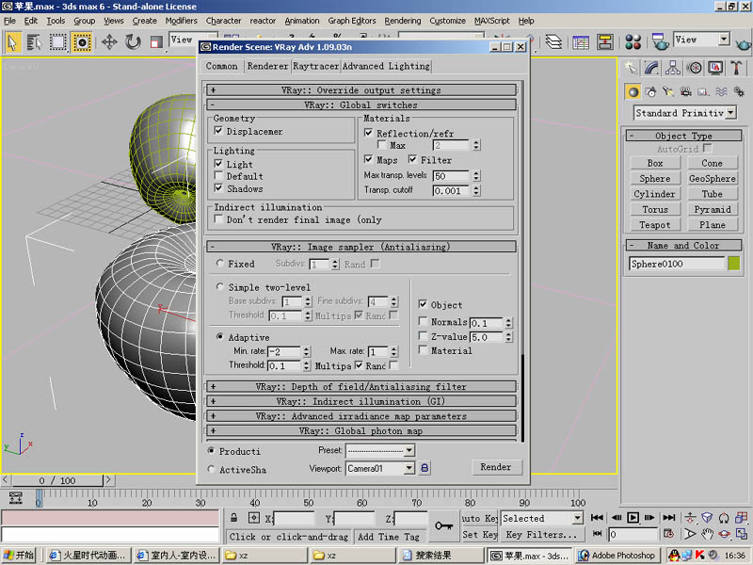753x565 pixels.
Task: Create a GeoSphere primitive
Action: click(x=713, y=179)
